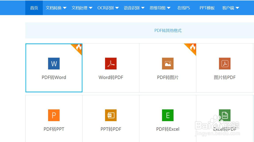The image size is (254, 142).
Task: Click the green E icon for PDF转Excel
Action: click(x=168, y=115)
